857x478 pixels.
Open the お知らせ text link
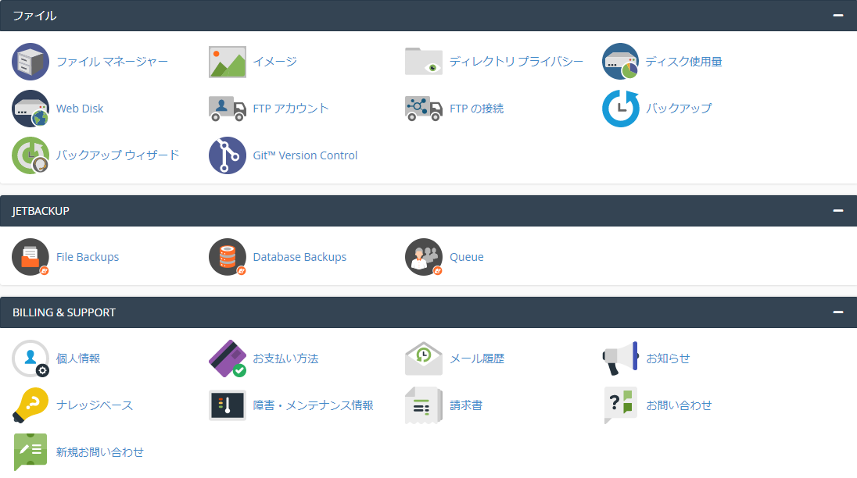point(668,358)
